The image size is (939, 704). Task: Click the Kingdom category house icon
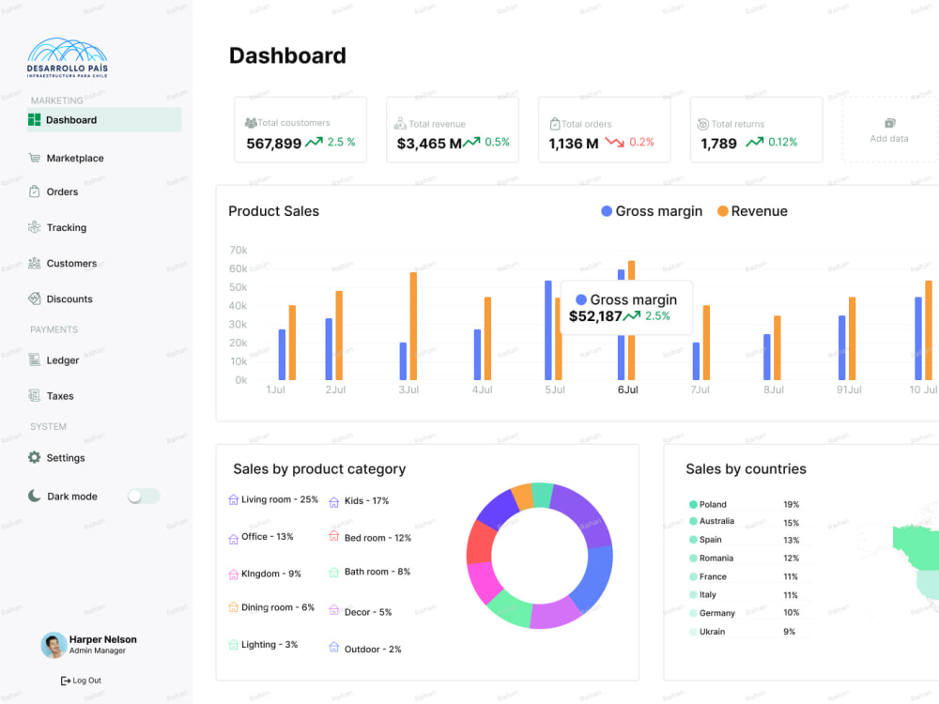point(234,574)
